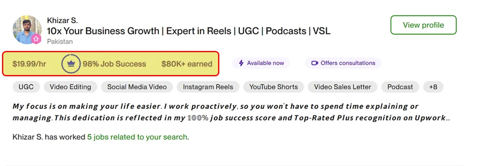This screenshot has width=477, height=166.
Task: Select the Video Editing skill tag
Action: (x=70, y=87)
